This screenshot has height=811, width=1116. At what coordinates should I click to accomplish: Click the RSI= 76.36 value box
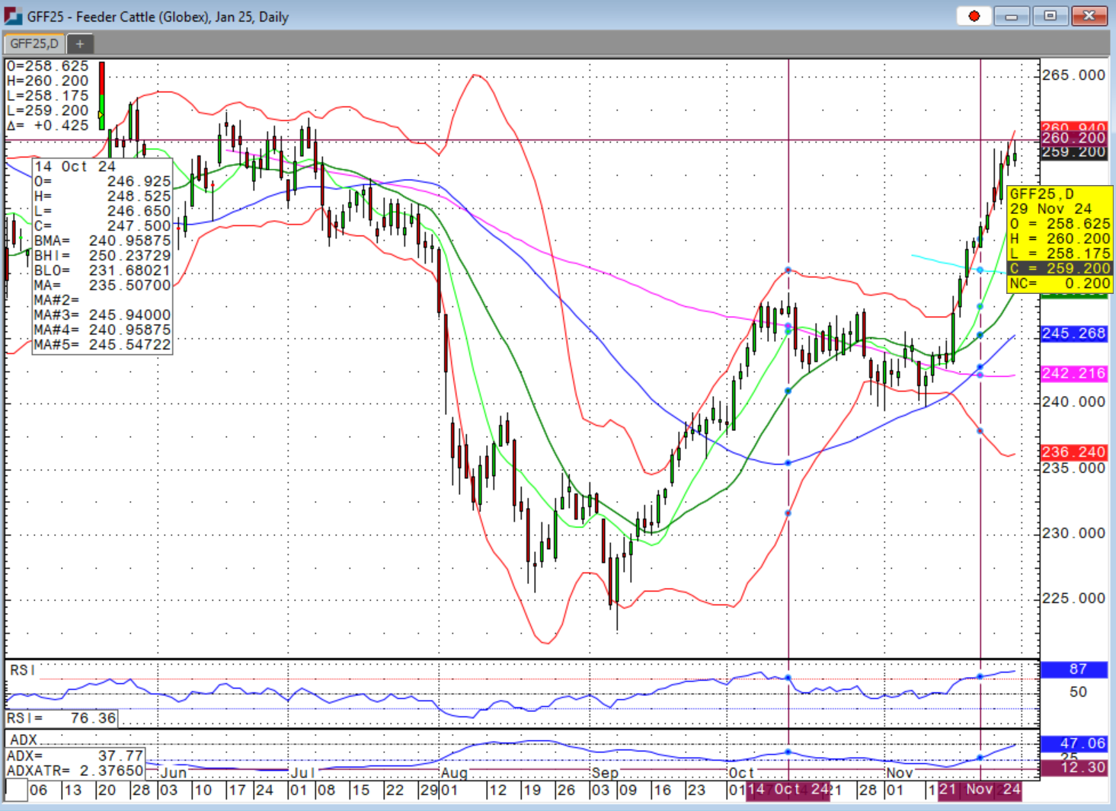point(62,718)
